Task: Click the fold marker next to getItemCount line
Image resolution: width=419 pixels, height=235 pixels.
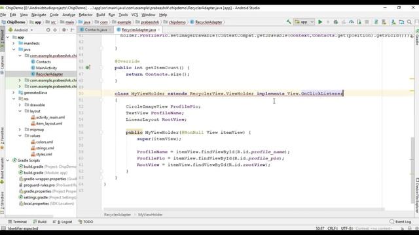Action: point(101,68)
